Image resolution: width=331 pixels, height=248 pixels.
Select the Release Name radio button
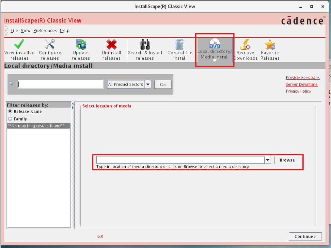(x=10, y=112)
